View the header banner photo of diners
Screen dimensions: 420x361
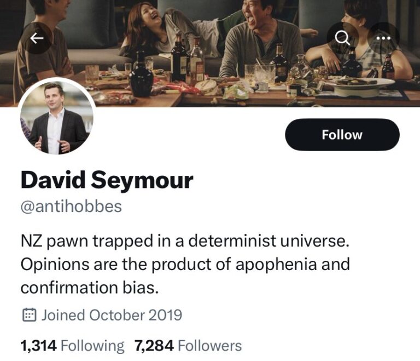click(210, 53)
